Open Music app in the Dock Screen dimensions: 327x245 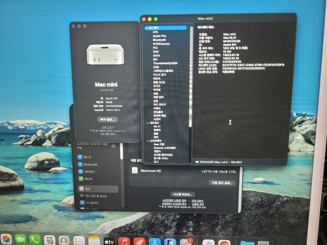point(124,242)
